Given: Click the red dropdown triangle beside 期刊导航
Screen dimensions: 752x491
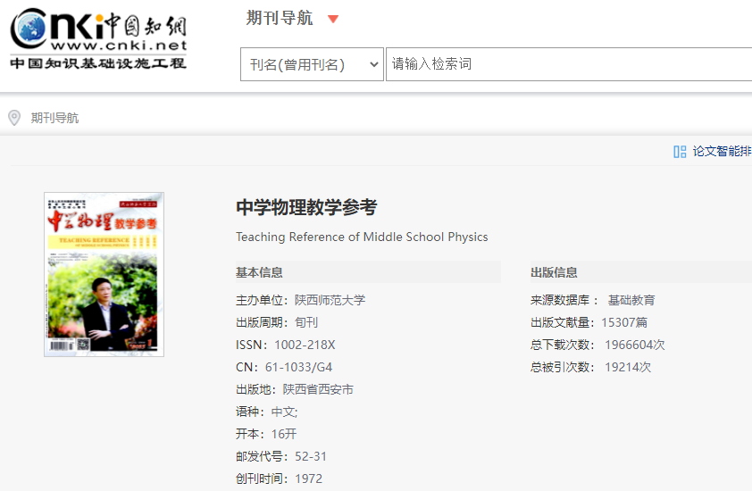Looking at the screenshot, I should tap(333, 19).
